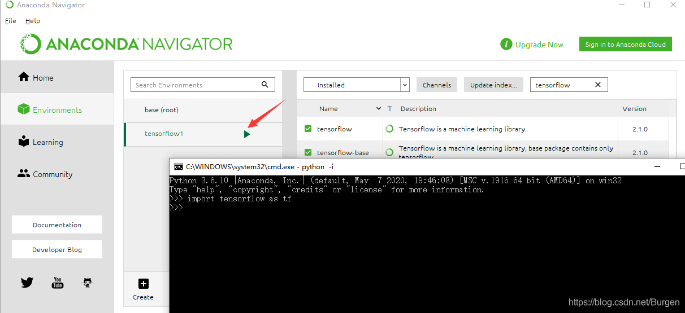The image size is (685, 313).
Task: Click the info icon beside Upgrade Now
Action: [x=506, y=45]
